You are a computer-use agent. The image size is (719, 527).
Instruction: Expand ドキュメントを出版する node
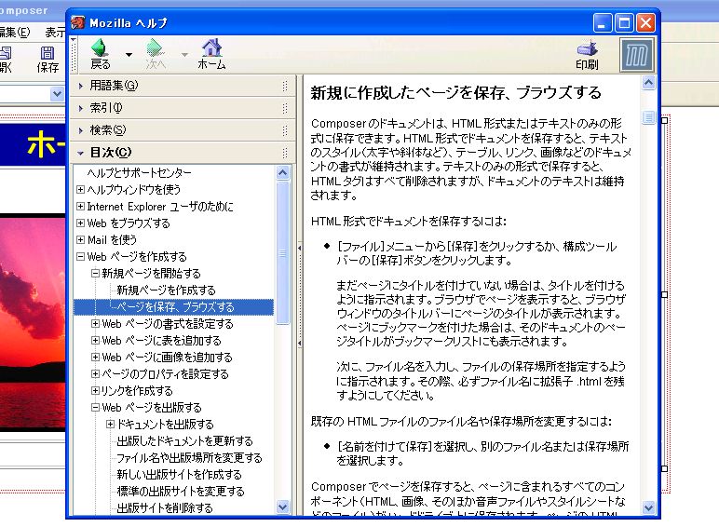coord(110,425)
